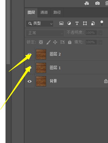
Task: Click the camera snapshot icon
Action: 98,3
